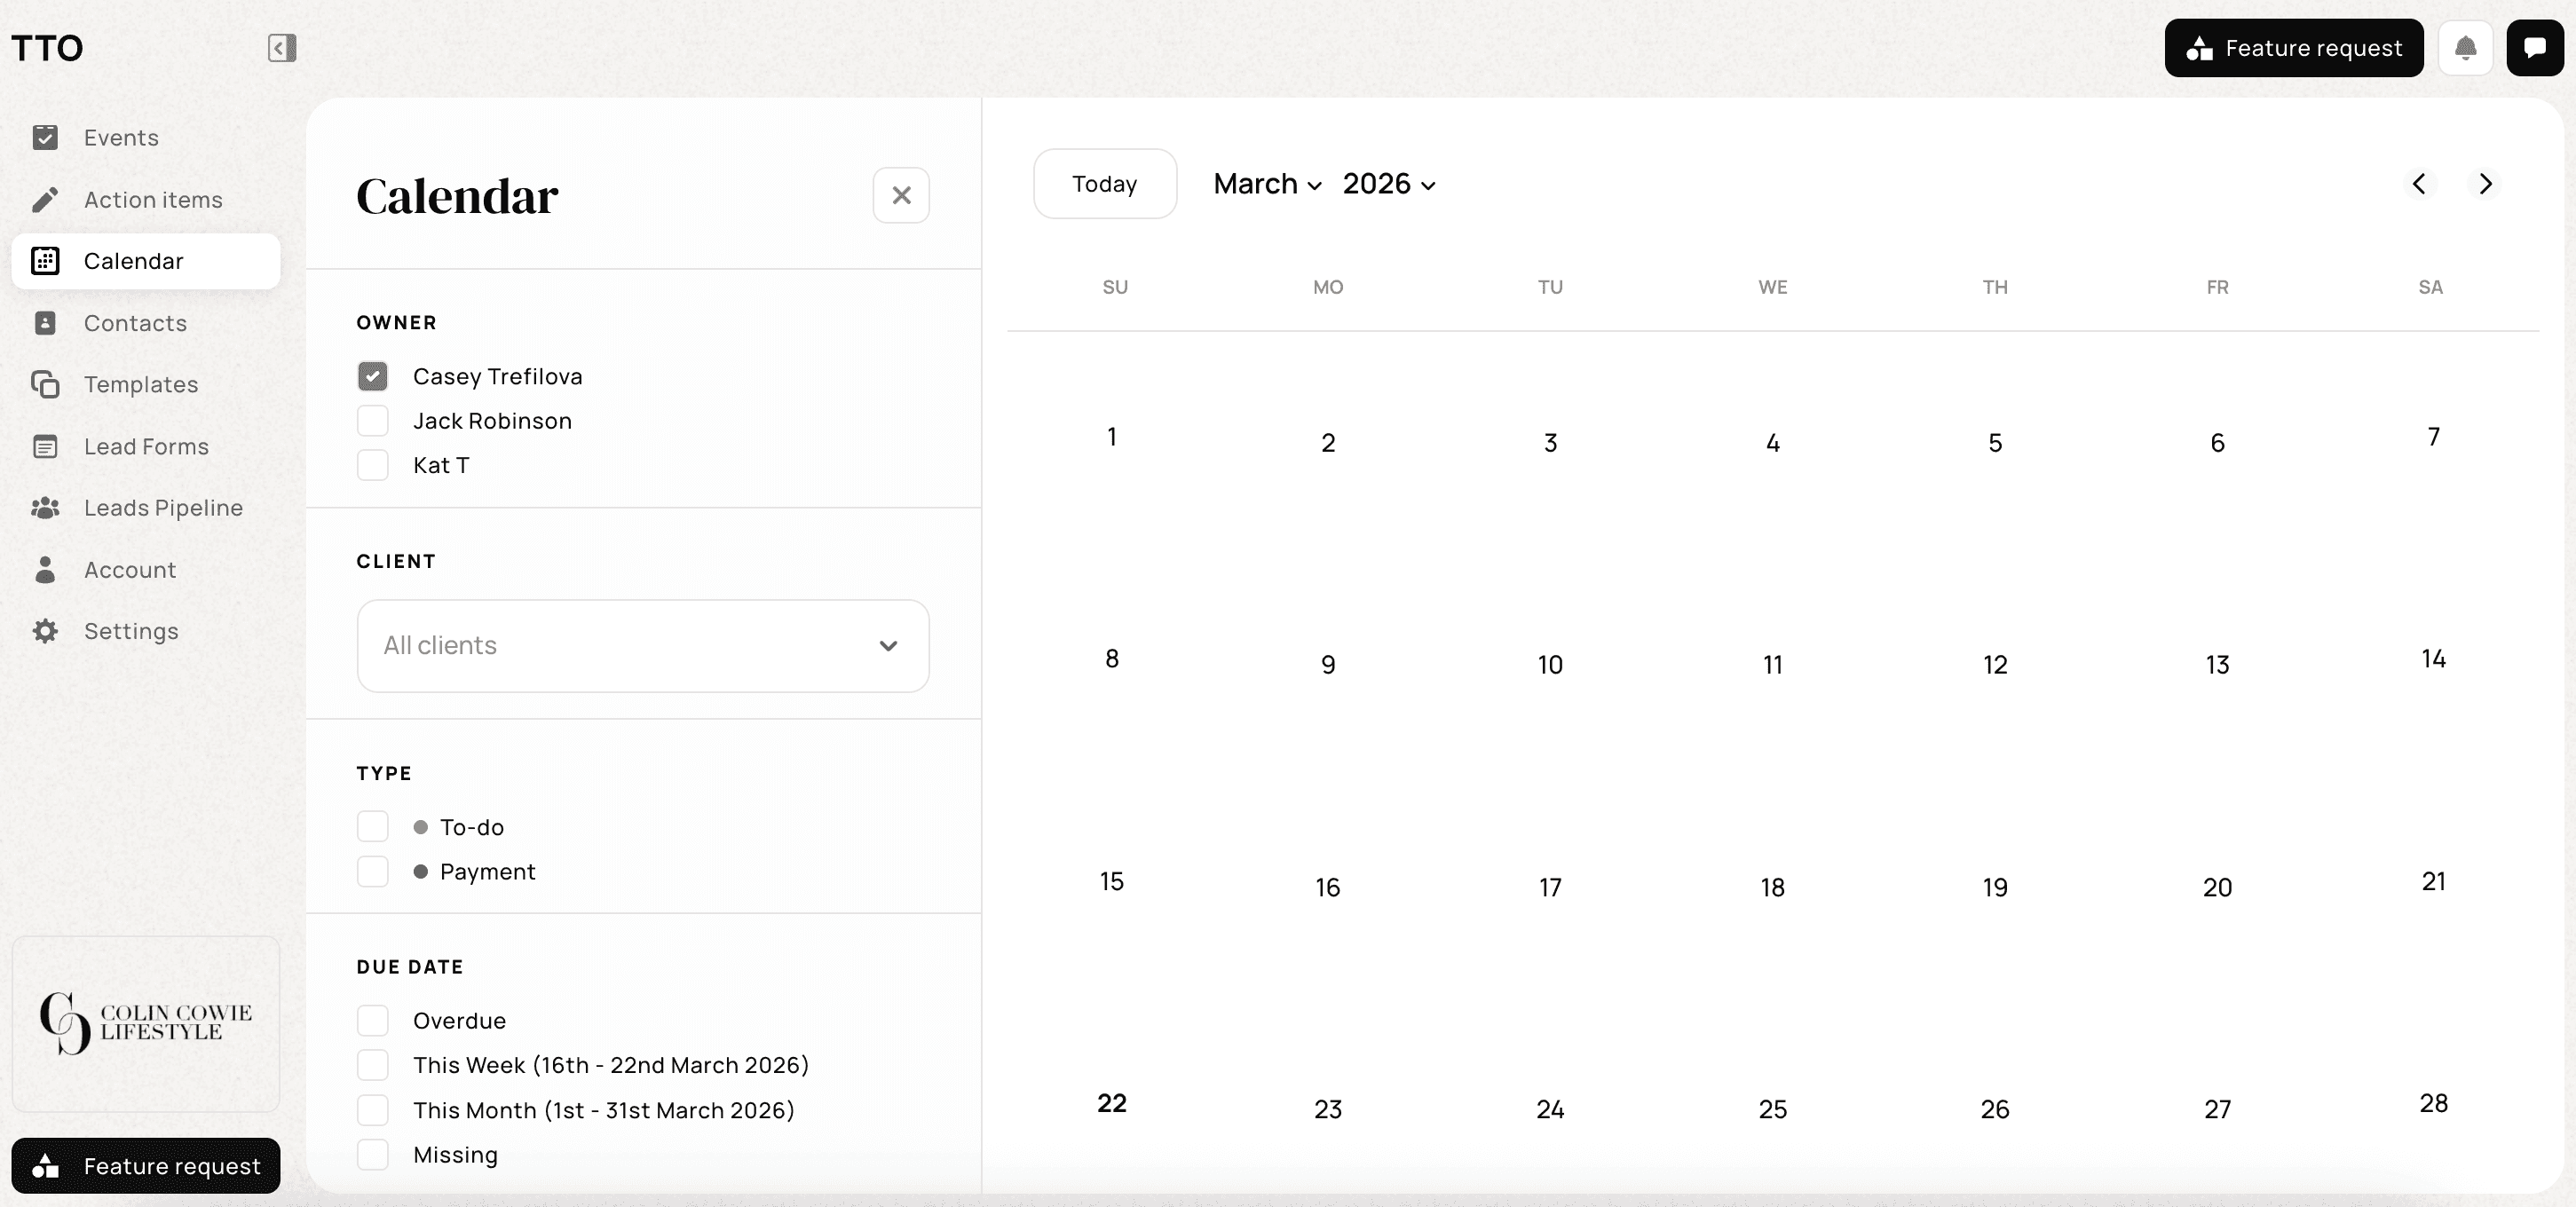Expand the All clients dropdown
Viewport: 2576px width, 1207px height.
[x=642, y=646]
